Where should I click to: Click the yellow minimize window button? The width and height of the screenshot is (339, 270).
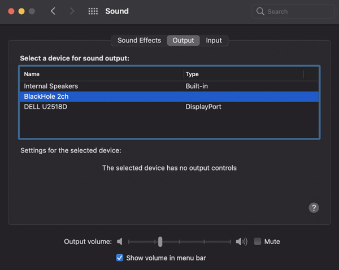21,11
